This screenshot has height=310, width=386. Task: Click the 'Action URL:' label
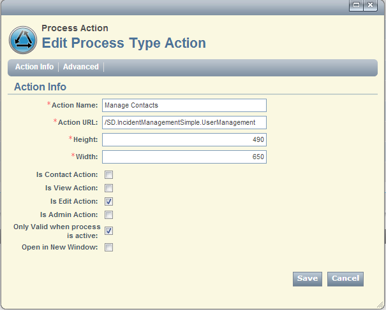coord(78,122)
